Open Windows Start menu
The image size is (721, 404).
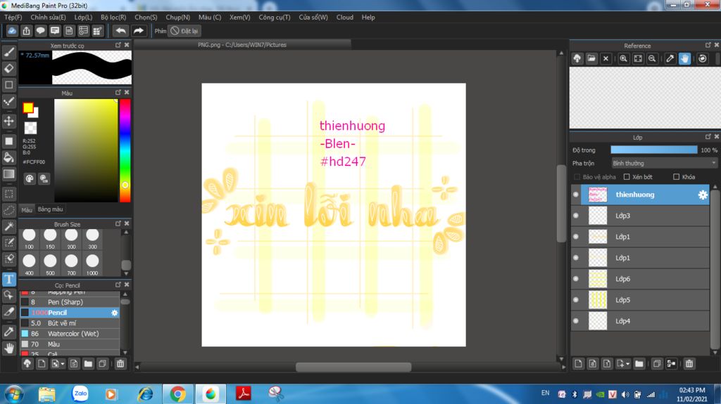coord(13,394)
